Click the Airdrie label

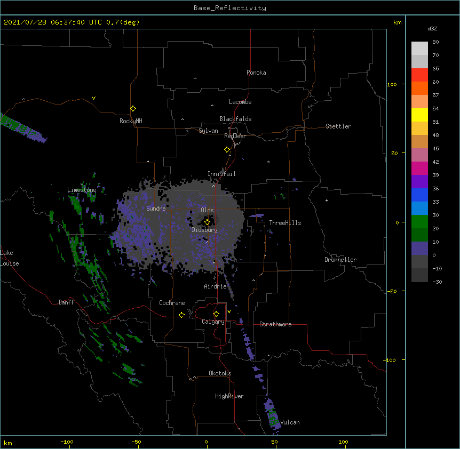[x=216, y=286]
